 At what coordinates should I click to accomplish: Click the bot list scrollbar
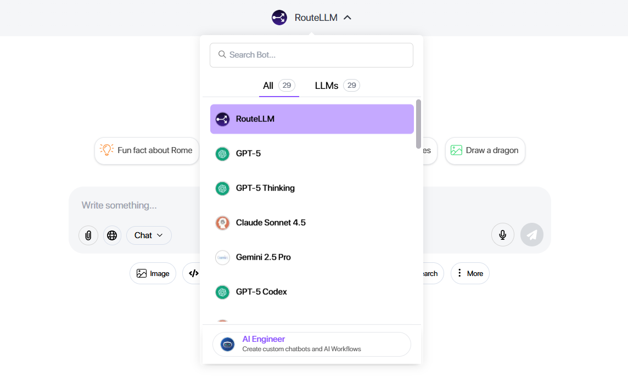tap(418, 124)
